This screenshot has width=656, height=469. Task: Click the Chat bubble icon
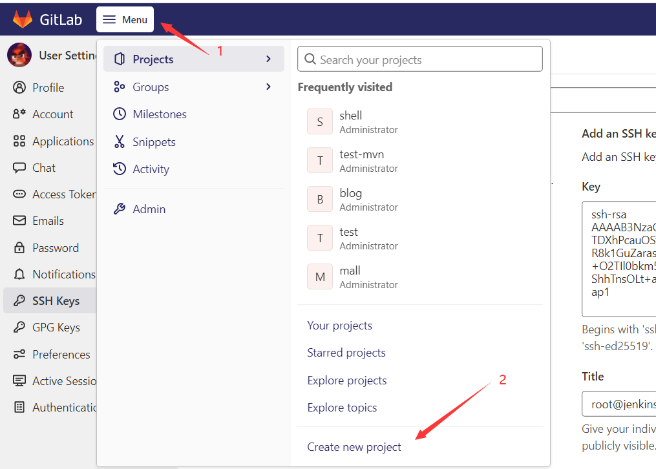pos(19,167)
